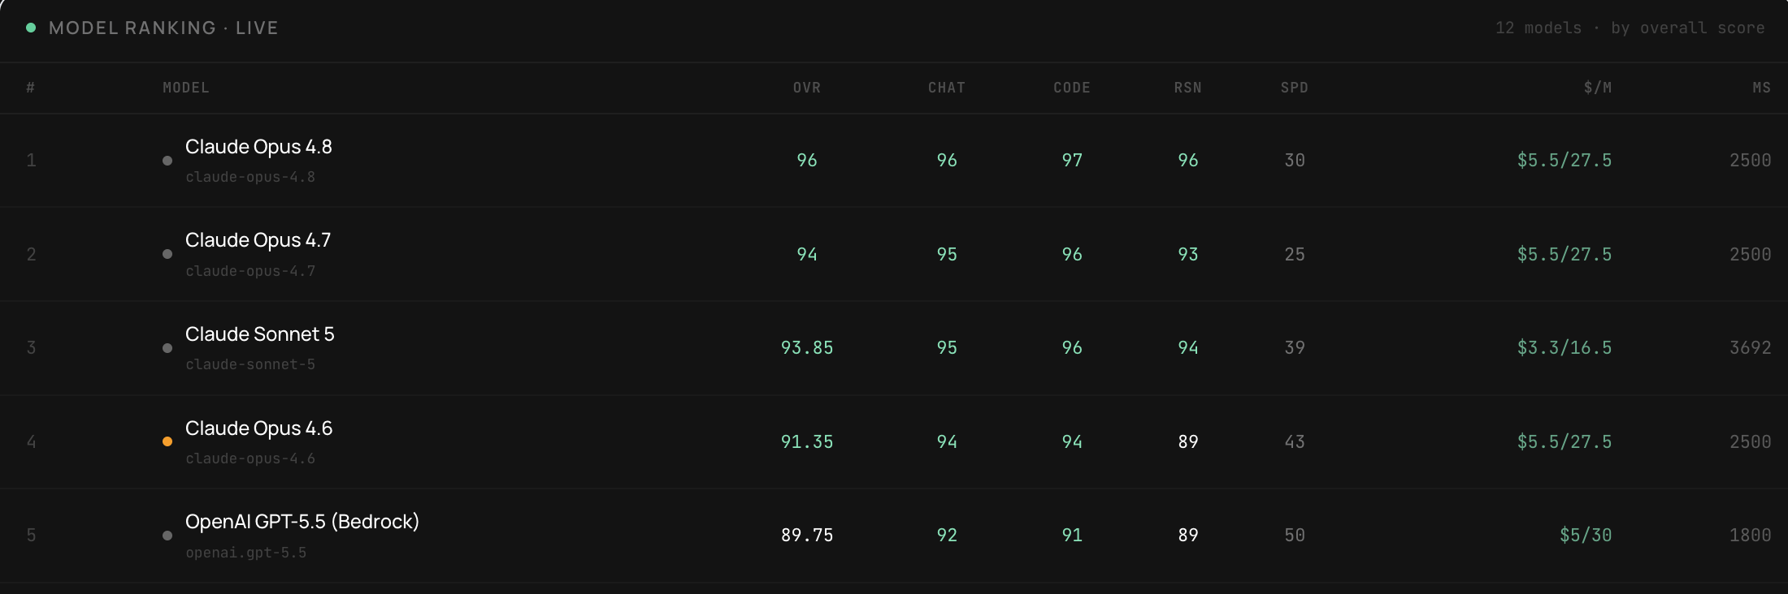Select the OpenAI GPT-5.5 (Bedrock) row title
This screenshot has height=594, width=1788.
pyautogui.click(x=302, y=522)
